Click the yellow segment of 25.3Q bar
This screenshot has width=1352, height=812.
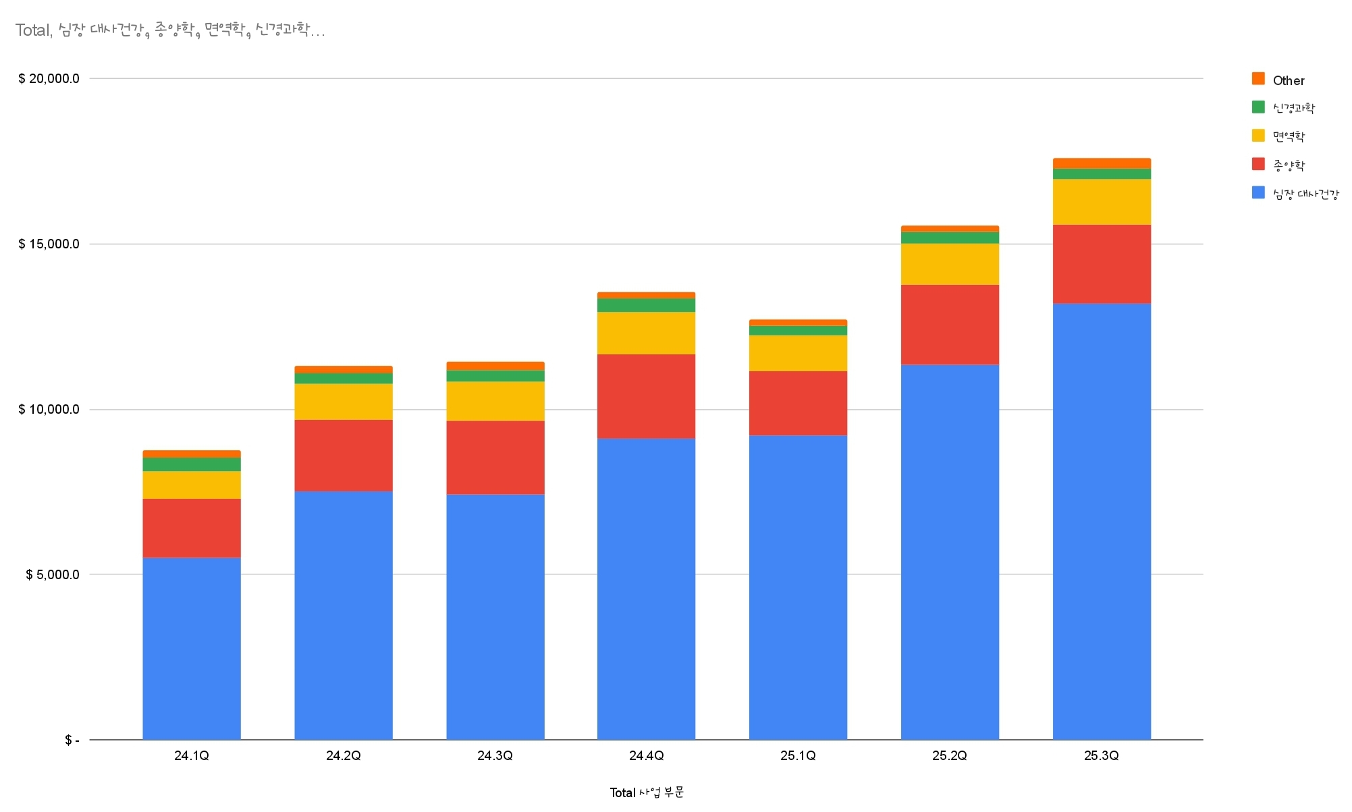click(1102, 202)
